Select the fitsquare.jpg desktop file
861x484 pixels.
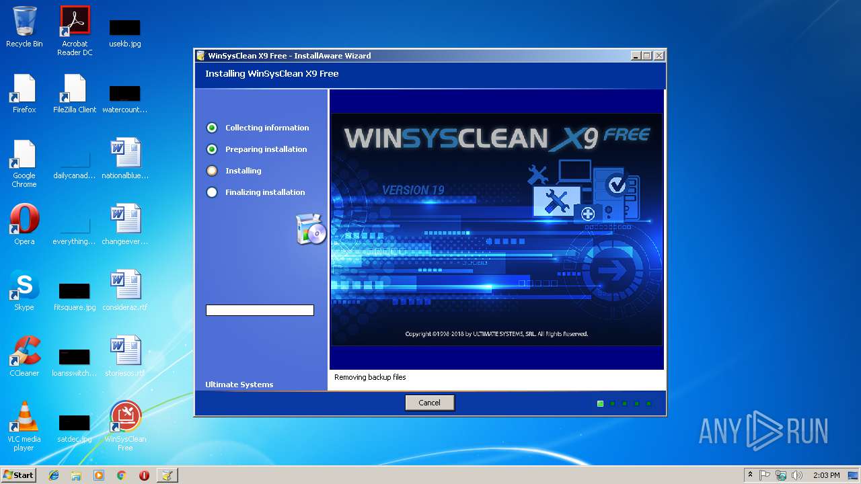75,296
